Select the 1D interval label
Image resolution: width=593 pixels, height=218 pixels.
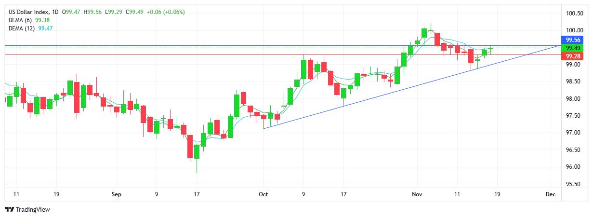pyautogui.click(x=56, y=12)
